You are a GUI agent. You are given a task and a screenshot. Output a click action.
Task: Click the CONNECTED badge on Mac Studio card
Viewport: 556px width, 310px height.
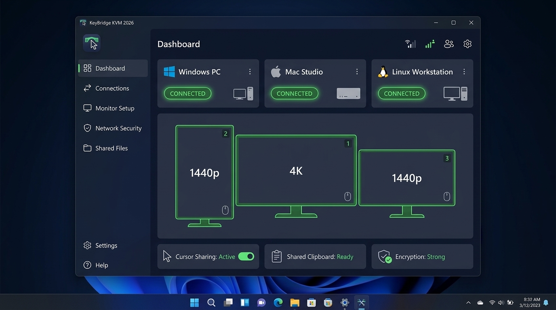tap(295, 94)
